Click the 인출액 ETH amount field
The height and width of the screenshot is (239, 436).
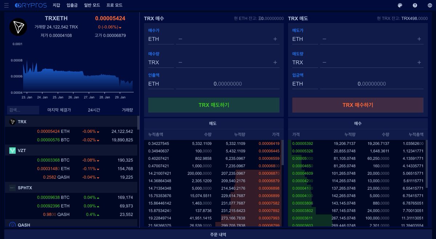tap(228, 84)
